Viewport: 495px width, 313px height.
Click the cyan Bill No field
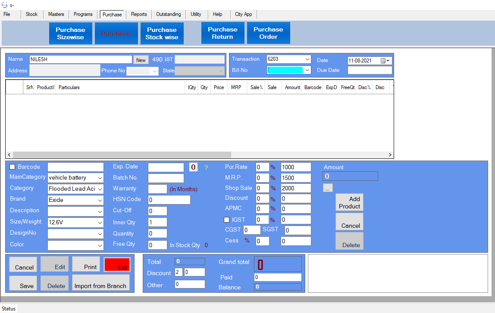285,70
